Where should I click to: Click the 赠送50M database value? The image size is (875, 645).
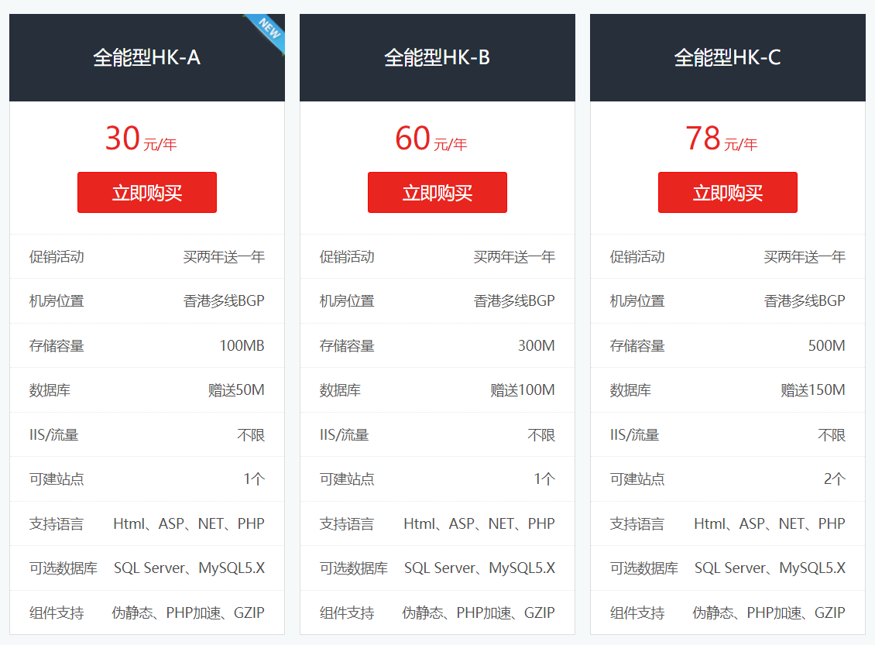[236, 390]
